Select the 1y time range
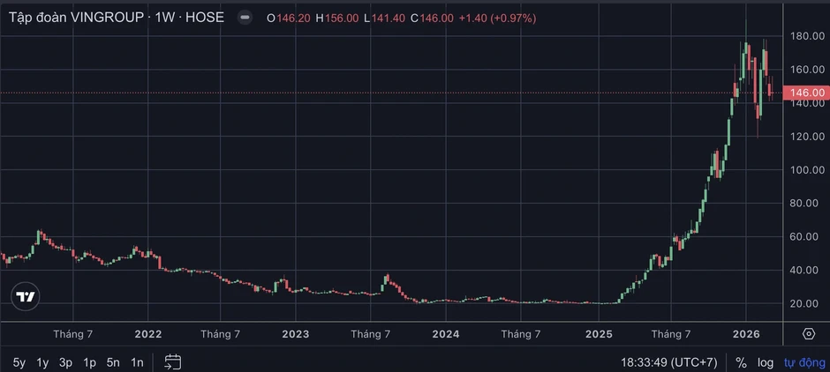Screen dimensions: 830x372 (x=42, y=362)
